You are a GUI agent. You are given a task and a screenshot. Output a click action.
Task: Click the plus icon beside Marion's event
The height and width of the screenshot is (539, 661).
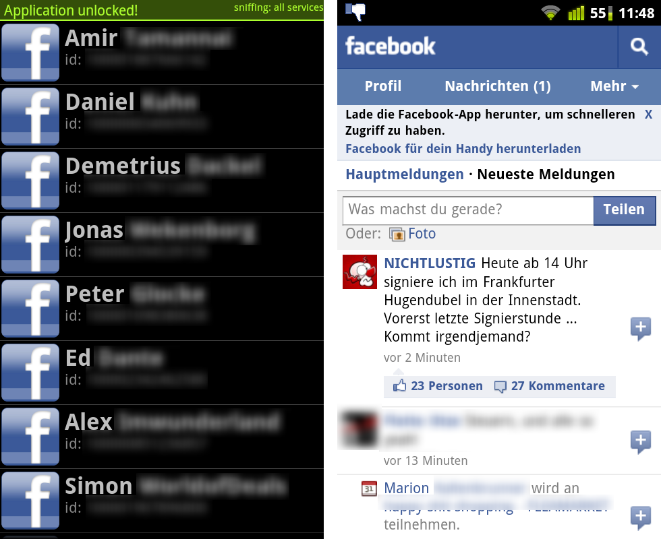641,517
